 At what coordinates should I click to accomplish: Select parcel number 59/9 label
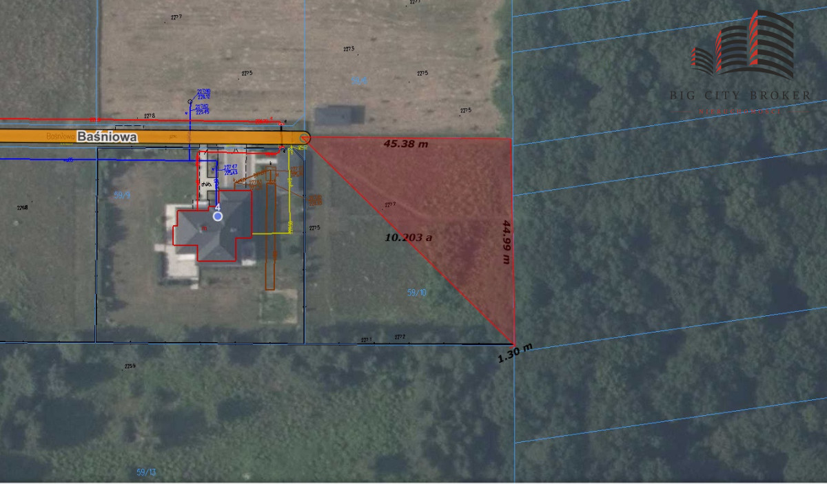tap(122, 196)
